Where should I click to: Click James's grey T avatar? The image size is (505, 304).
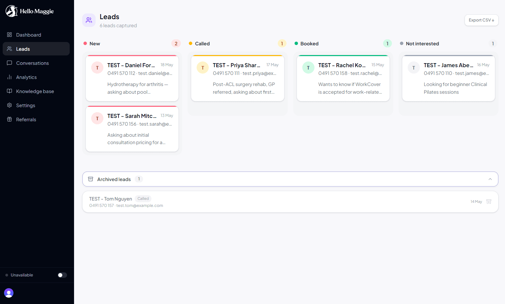pyautogui.click(x=414, y=68)
